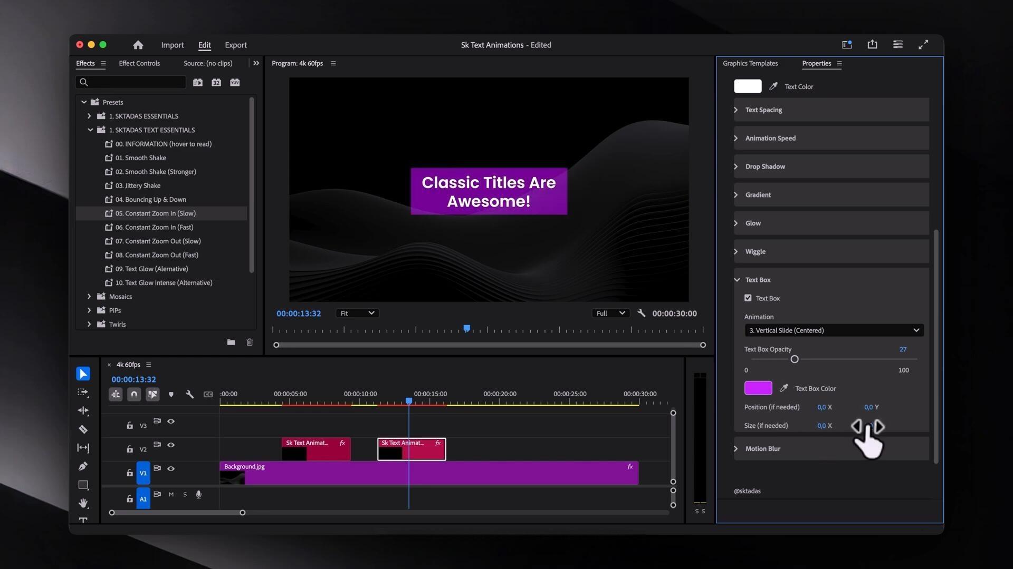Expand the Mosaics presets folder
The height and width of the screenshot is (569, 1013).
[89, 297]
